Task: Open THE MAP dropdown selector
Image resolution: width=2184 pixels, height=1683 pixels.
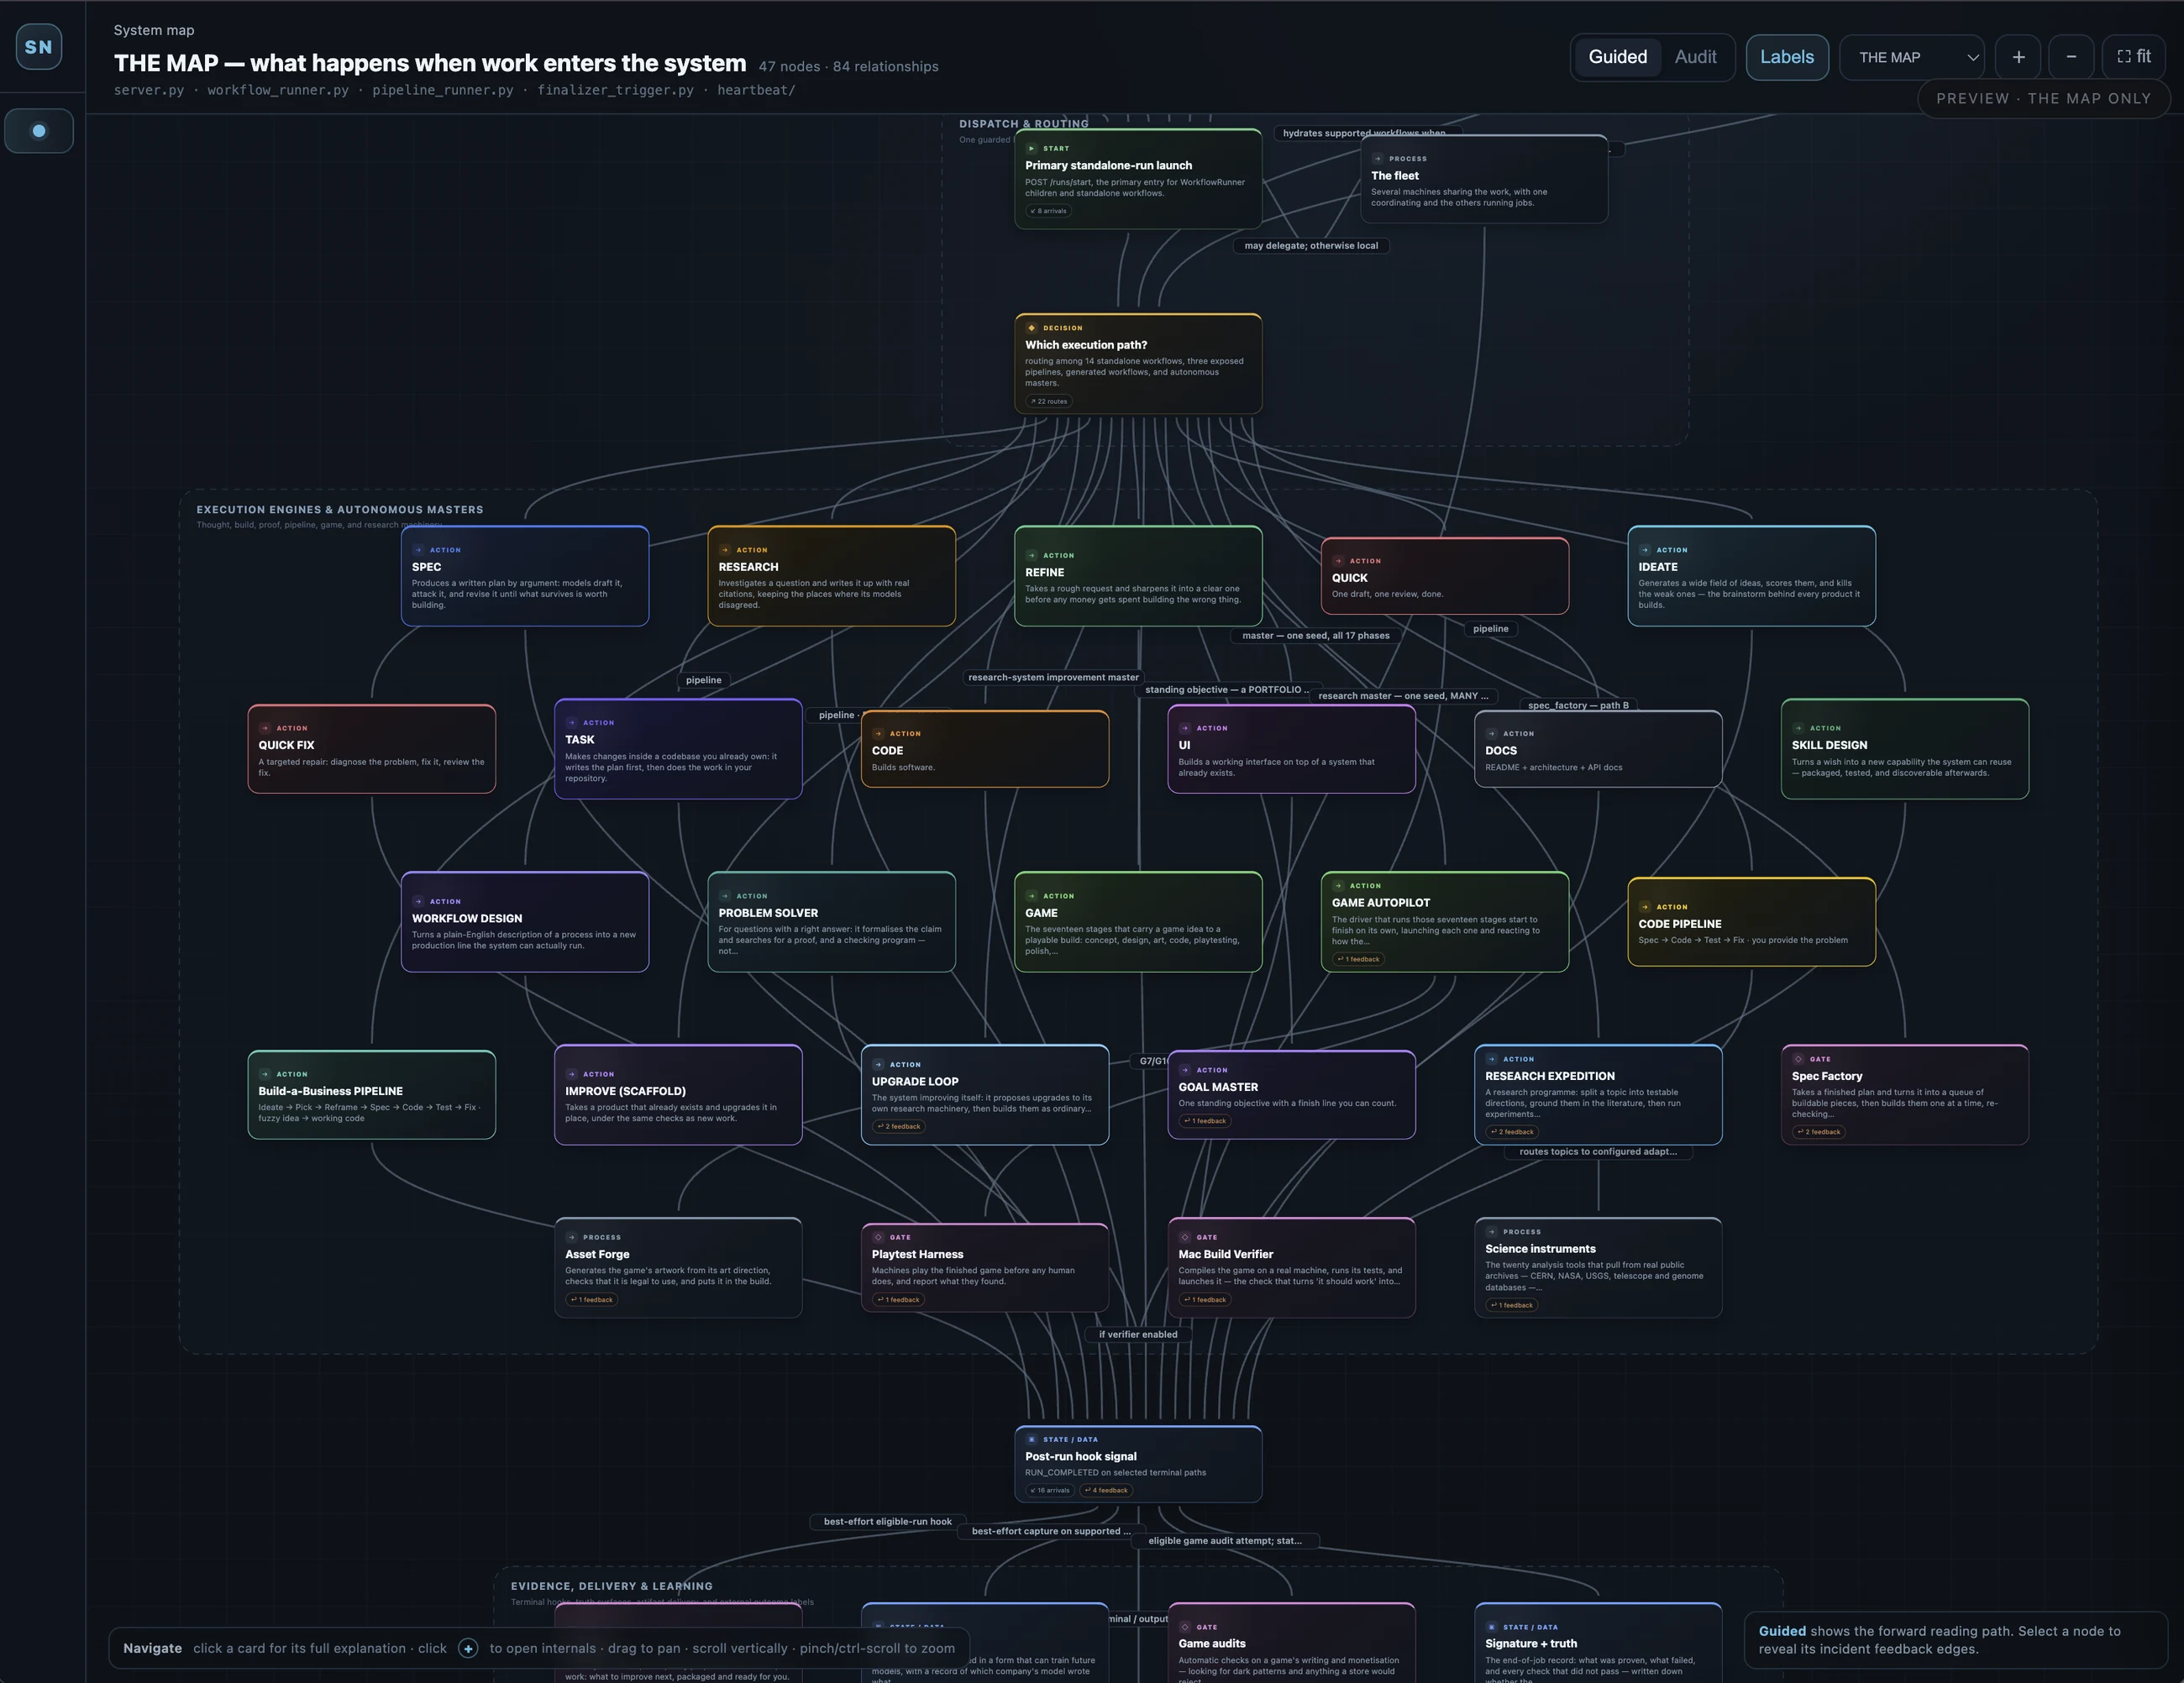Action: [1912, 57]
